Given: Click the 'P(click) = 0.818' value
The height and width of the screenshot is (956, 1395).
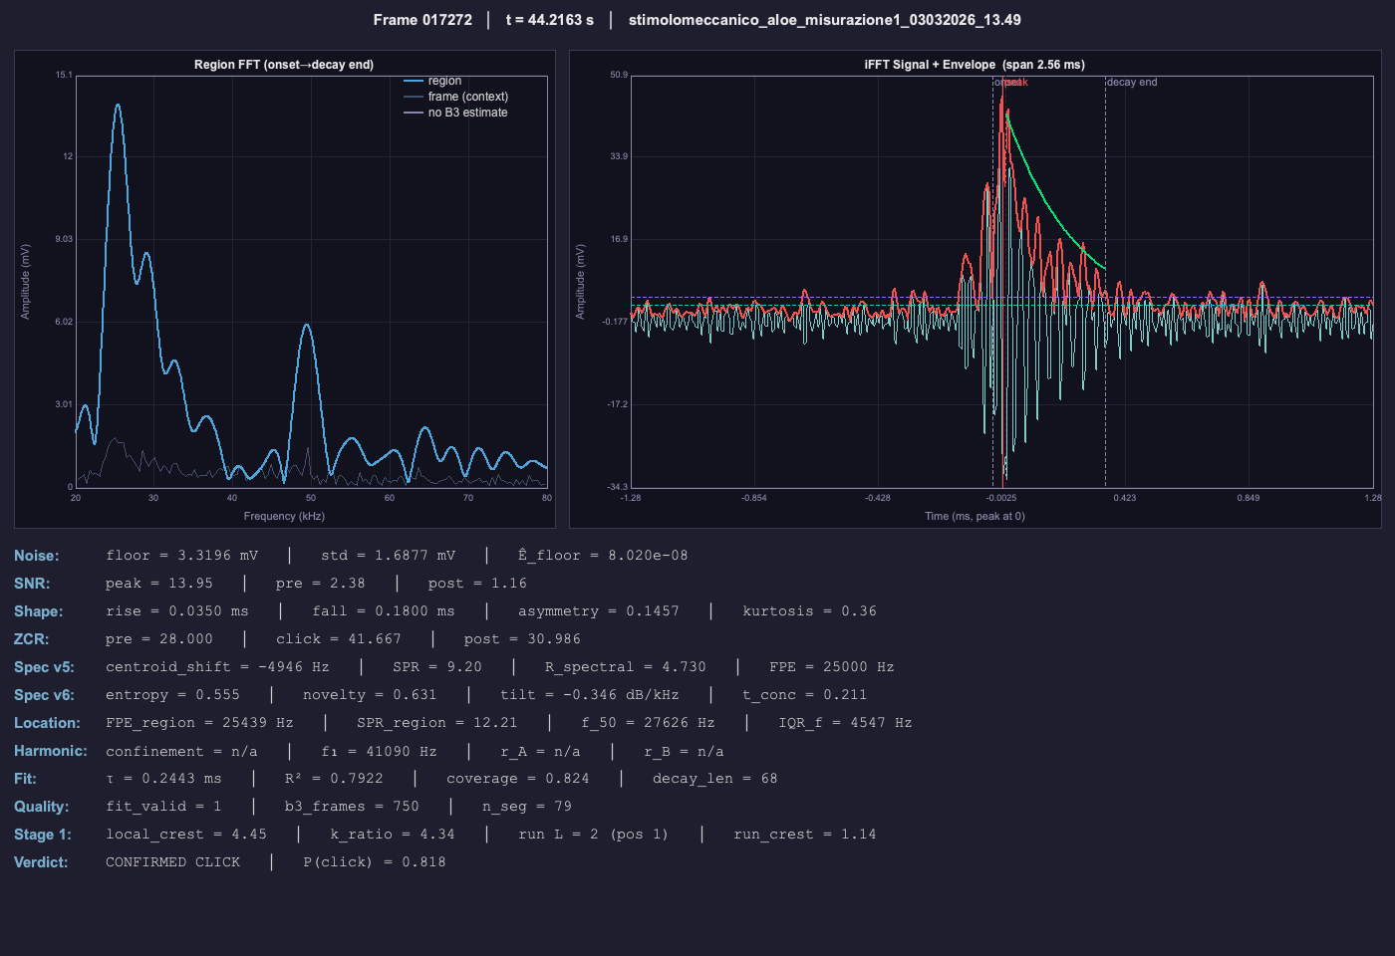Looking at the screenshot, I should pyautogui.click(x=375, y=862).
